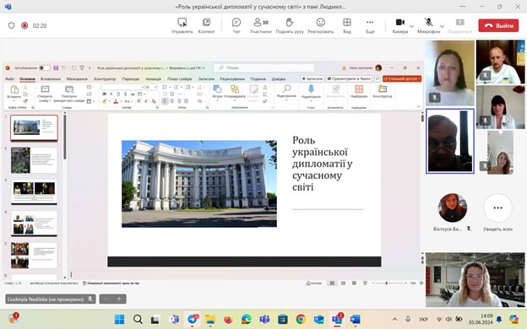Open the reactions menu
527x329 pixels.
coord(321,25)
